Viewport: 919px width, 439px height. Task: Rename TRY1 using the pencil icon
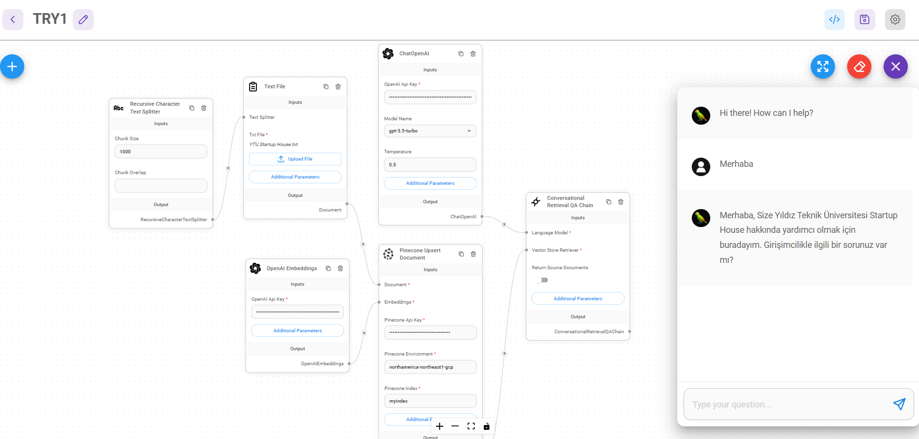[83, 19]
